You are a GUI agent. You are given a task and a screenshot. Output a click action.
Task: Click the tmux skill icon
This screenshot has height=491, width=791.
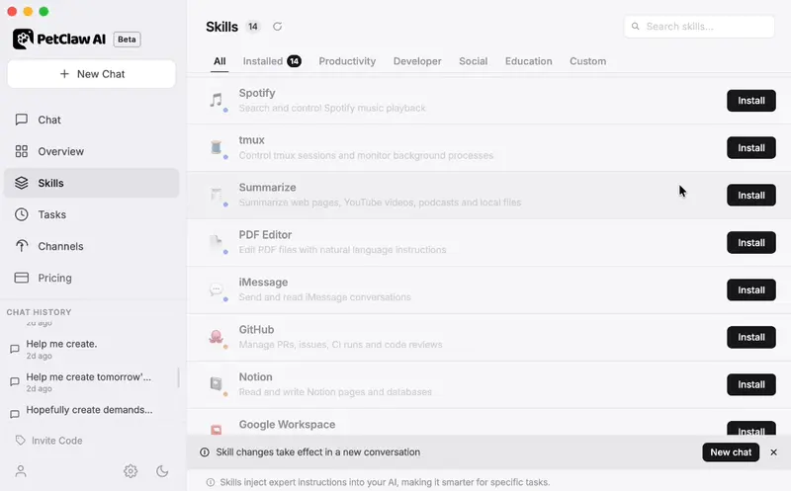[217, 147]
